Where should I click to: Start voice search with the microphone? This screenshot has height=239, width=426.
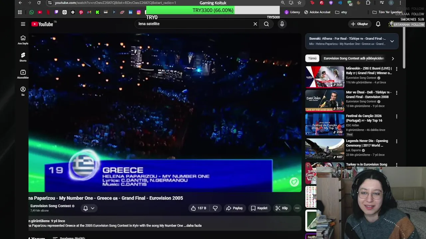coord(282,24)
